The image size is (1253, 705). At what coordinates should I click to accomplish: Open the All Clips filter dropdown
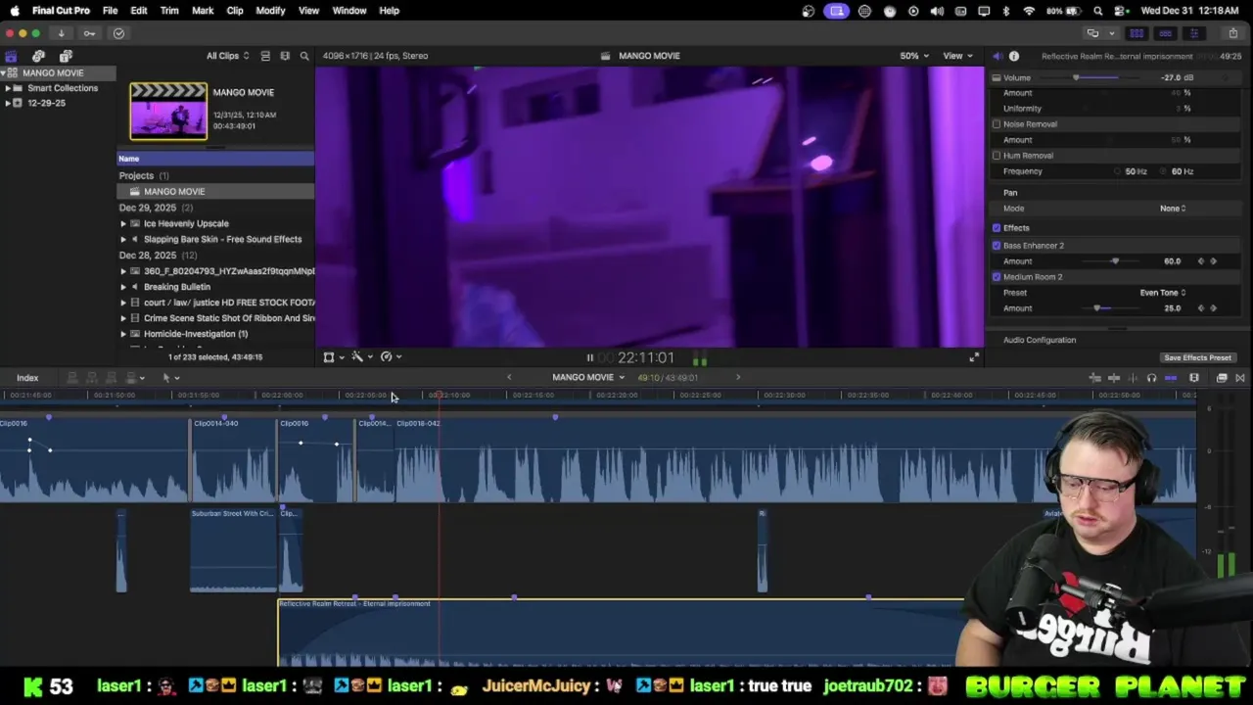(x=227, y=56)
